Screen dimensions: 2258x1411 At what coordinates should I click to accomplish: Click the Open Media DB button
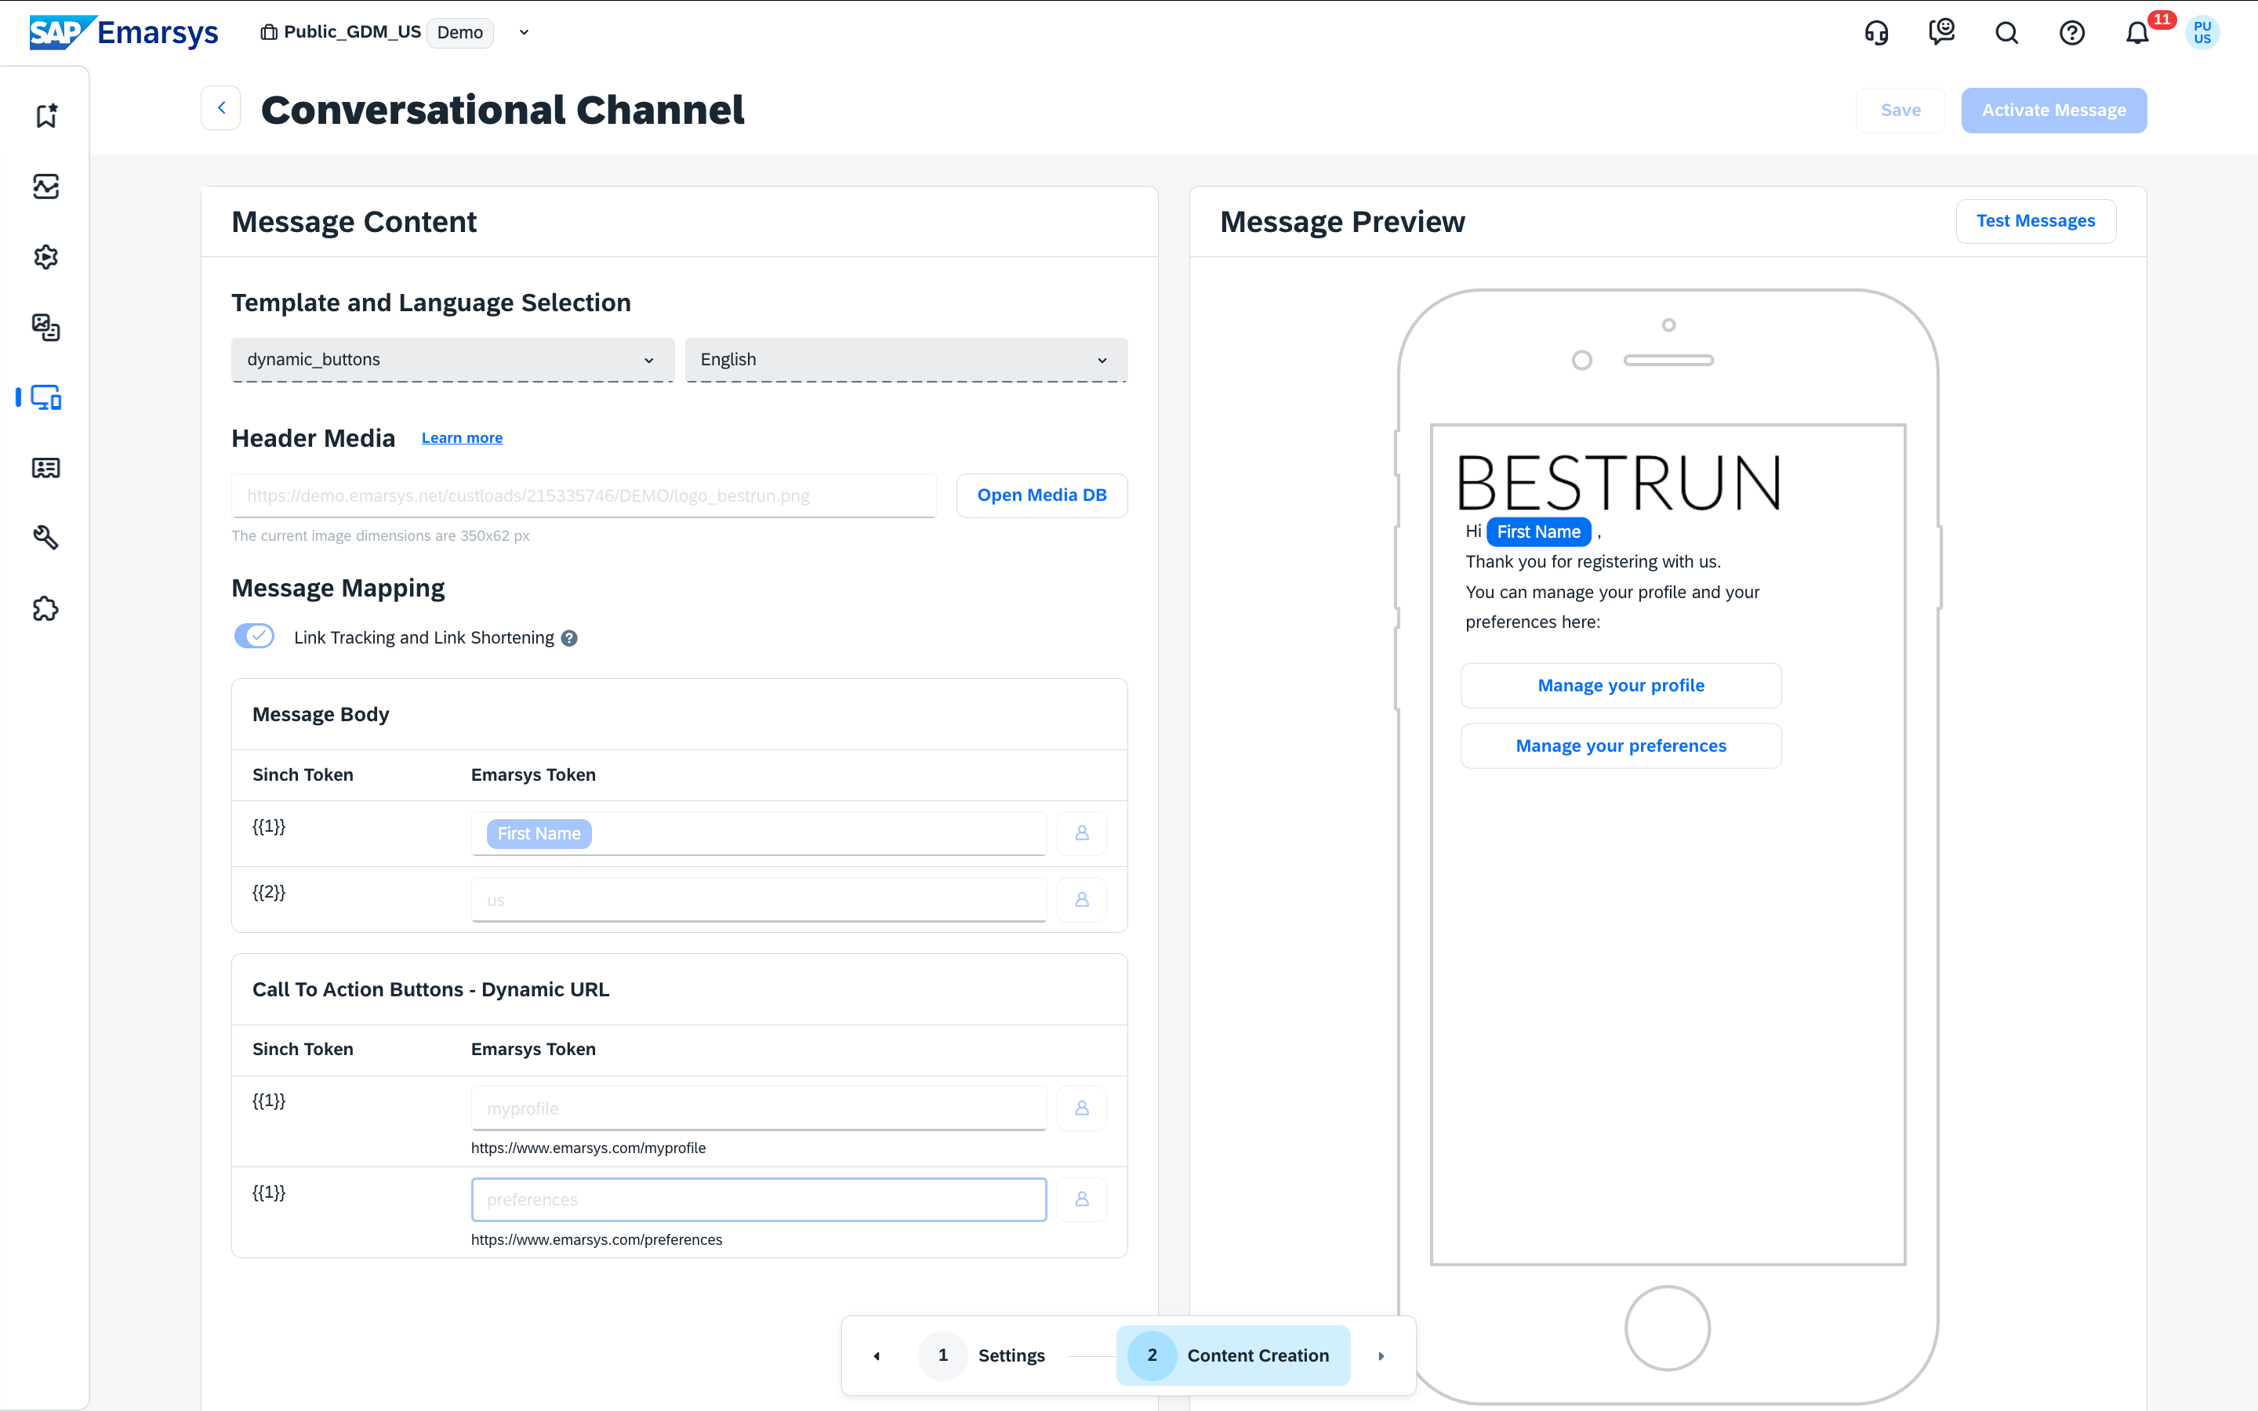(x=1041, y=495)
